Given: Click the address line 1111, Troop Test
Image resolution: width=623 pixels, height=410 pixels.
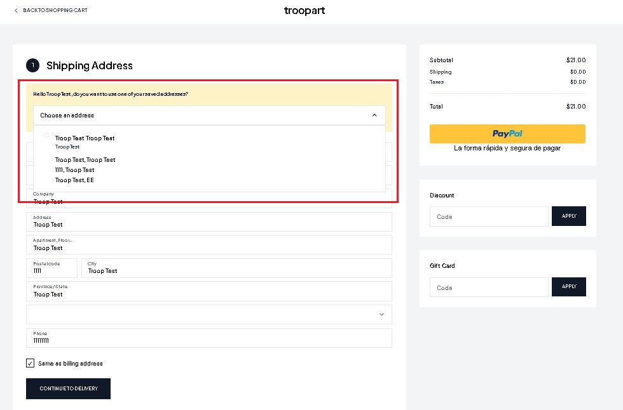Looking at the screenshot, I should [x=75, y=169].
